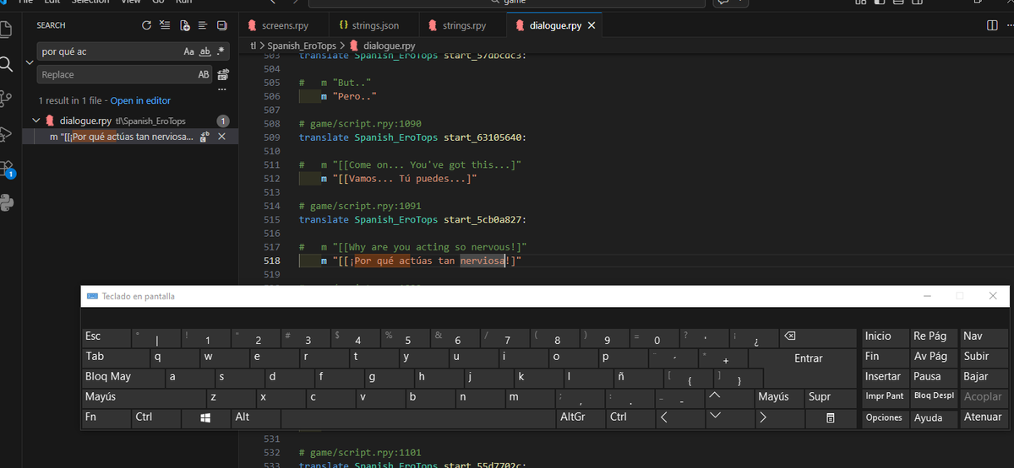
Task: Click the Replace All icon
Action: (222, 75)
